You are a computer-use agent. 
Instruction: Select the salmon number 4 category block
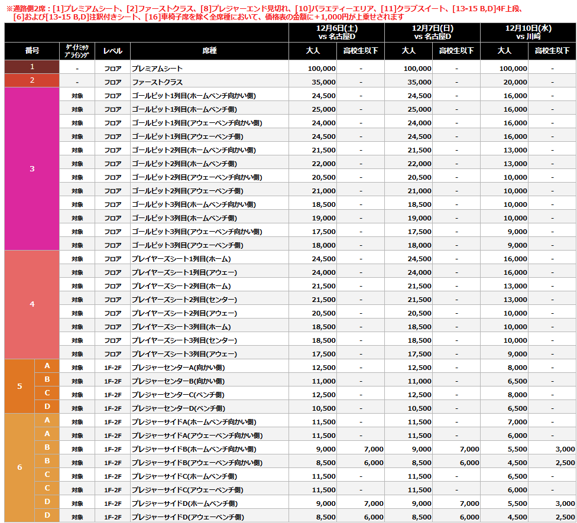pos(32,304)
